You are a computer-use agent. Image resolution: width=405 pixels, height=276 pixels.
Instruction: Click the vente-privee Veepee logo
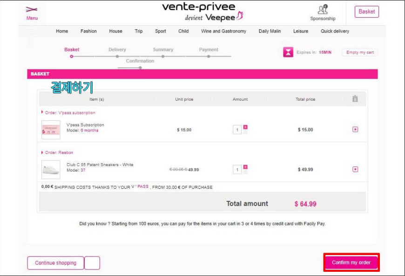point(202,12)
